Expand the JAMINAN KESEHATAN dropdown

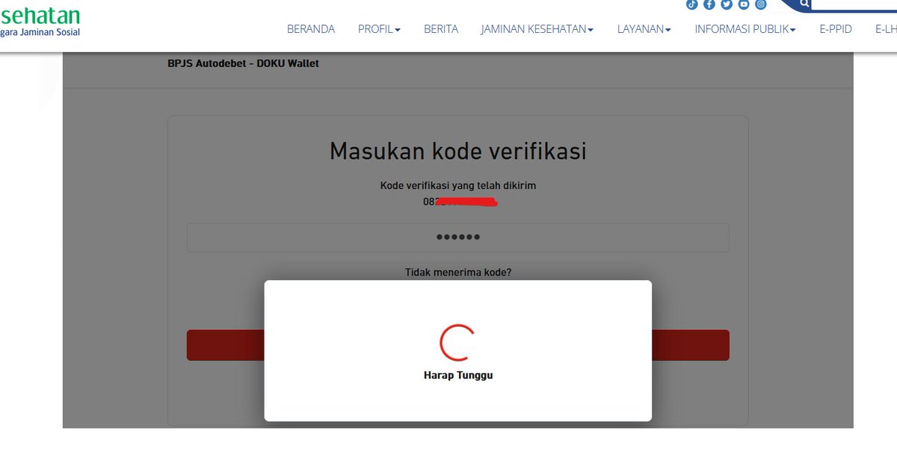[x=537, y=29]
